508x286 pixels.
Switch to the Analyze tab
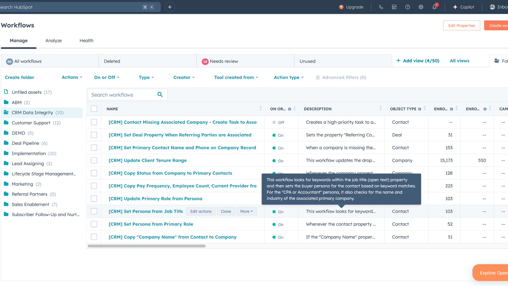[x=53, y=41]
